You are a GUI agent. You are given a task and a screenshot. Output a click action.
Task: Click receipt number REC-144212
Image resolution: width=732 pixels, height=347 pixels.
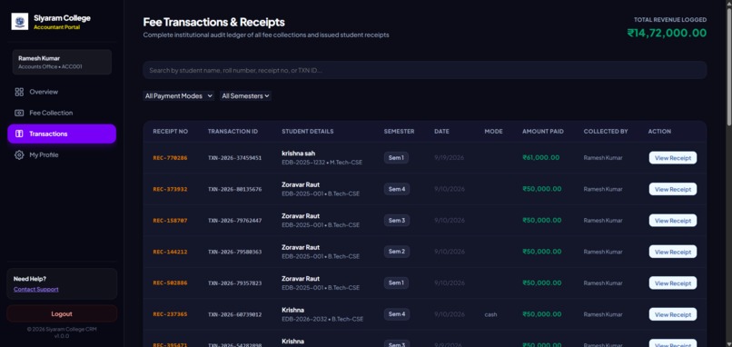tap(170, 252)
